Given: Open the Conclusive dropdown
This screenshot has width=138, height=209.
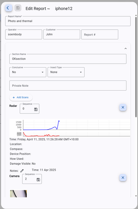Looking at the screenshot, I should coord(28,72).
